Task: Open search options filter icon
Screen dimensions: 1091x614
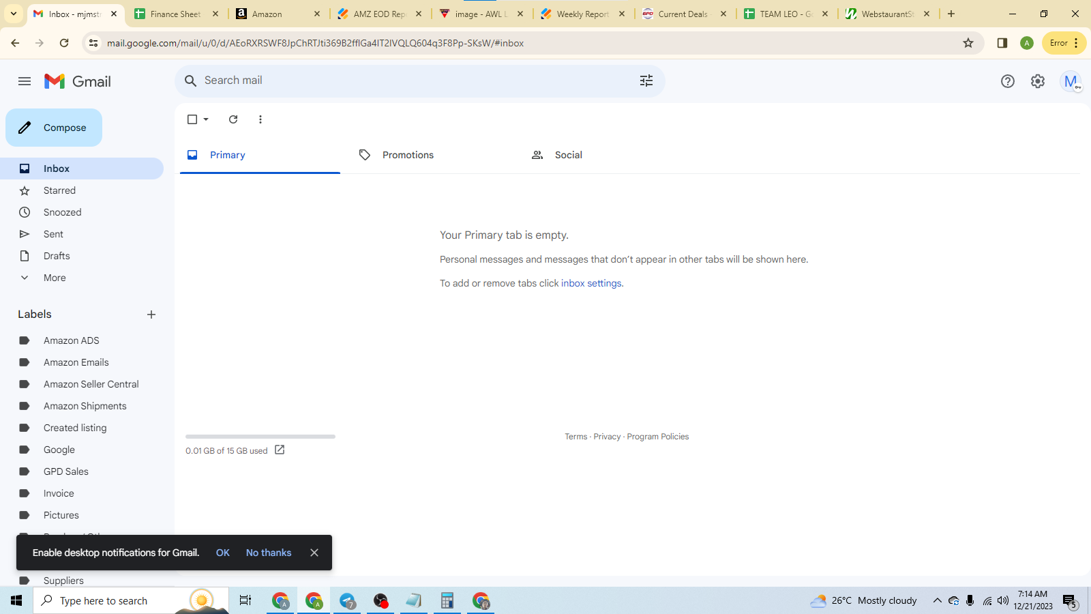Action: pyautogui.click(x=646, y=81)
